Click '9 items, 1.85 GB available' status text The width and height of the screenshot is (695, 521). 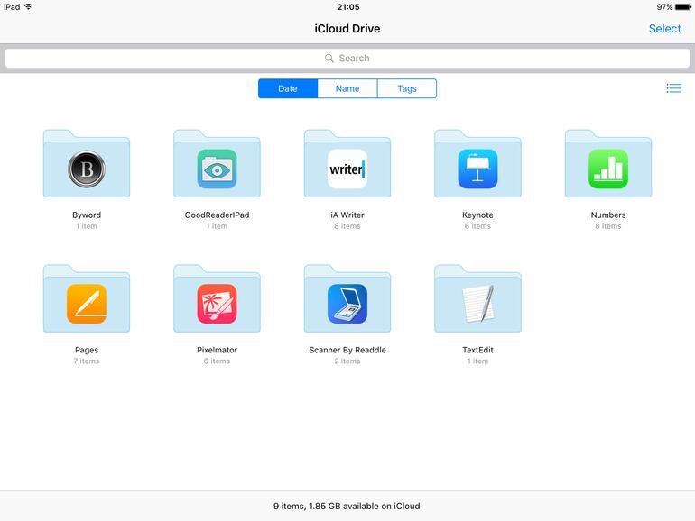click(x=347, y=506)
